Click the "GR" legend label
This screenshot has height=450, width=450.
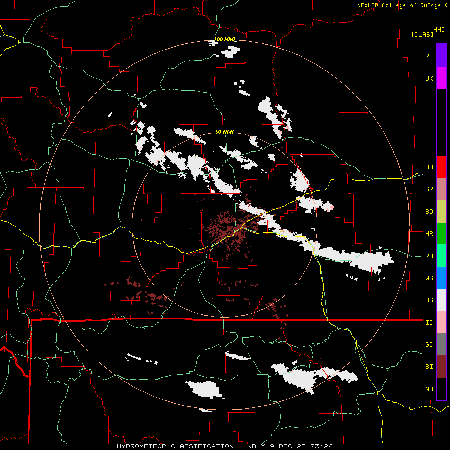point(429,189)
